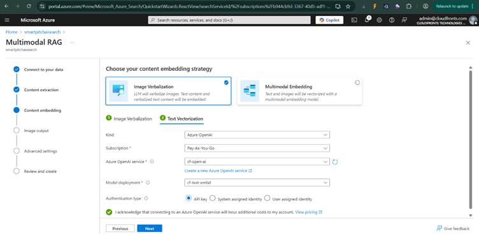Choose System assigned identity authentication
479x234 pixels.
tap(213, 198)
